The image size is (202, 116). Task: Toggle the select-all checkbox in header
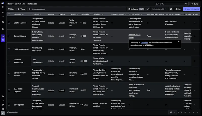click(9, 14)
